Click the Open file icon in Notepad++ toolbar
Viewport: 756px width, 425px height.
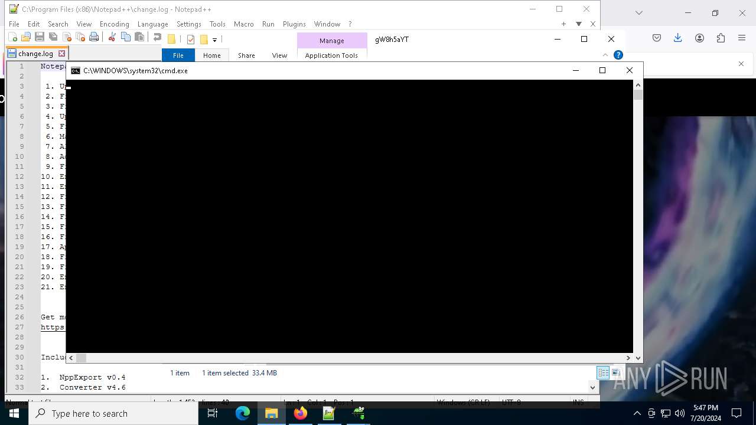(x=25, y=37)
